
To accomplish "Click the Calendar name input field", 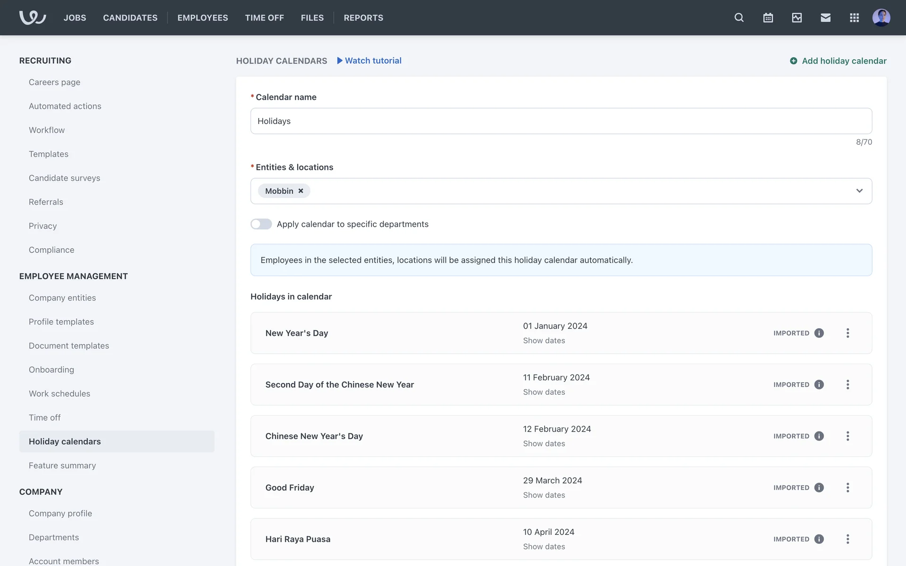I will pyautogui.click(x=561, y=121).
